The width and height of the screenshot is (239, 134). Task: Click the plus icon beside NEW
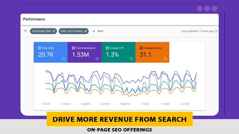pos(94,31)
